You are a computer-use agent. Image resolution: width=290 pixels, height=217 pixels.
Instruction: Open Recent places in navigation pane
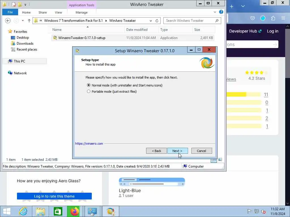[x=24, y=49]
